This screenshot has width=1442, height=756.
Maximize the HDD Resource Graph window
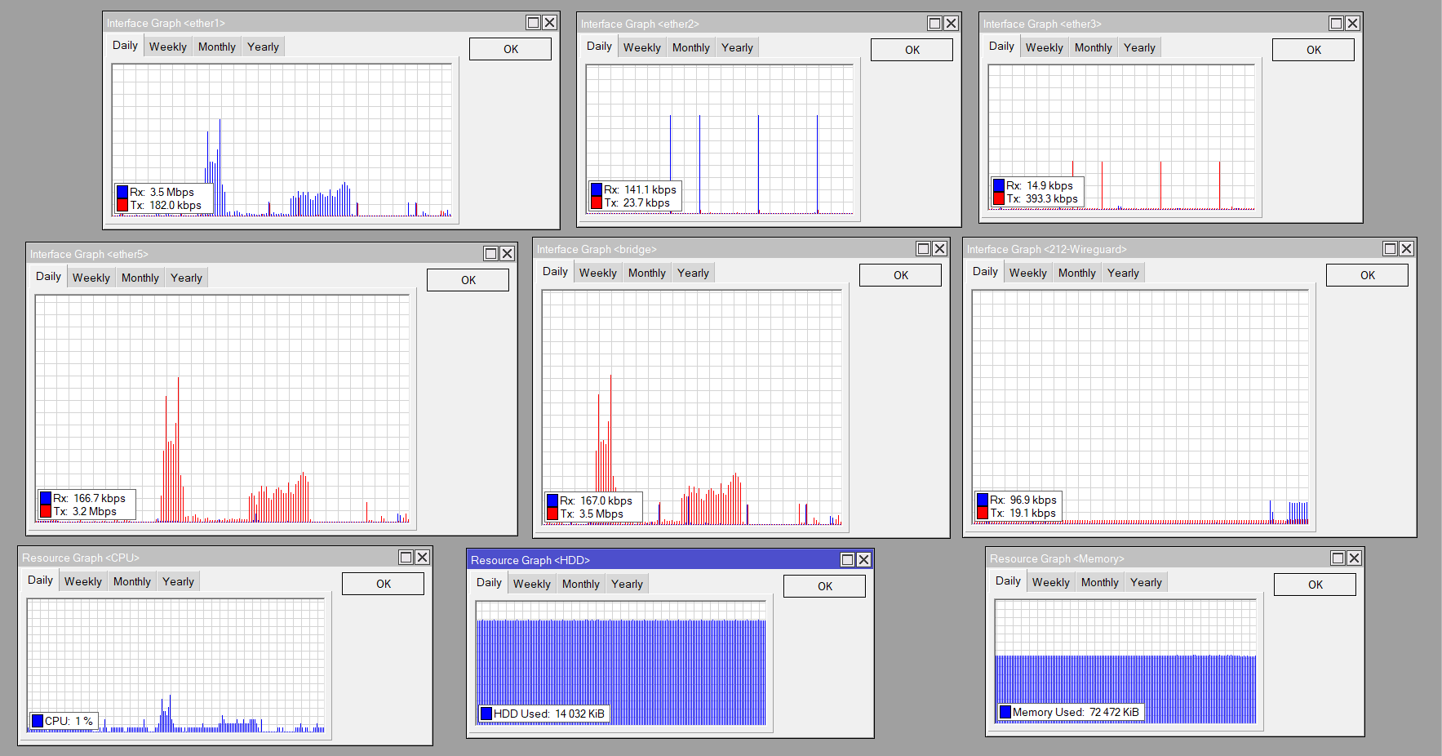pos(847,560)
